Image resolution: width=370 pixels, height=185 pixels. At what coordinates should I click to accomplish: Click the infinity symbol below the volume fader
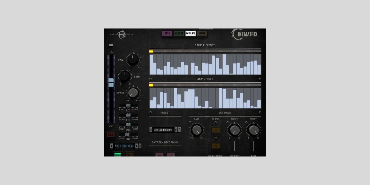111,126
